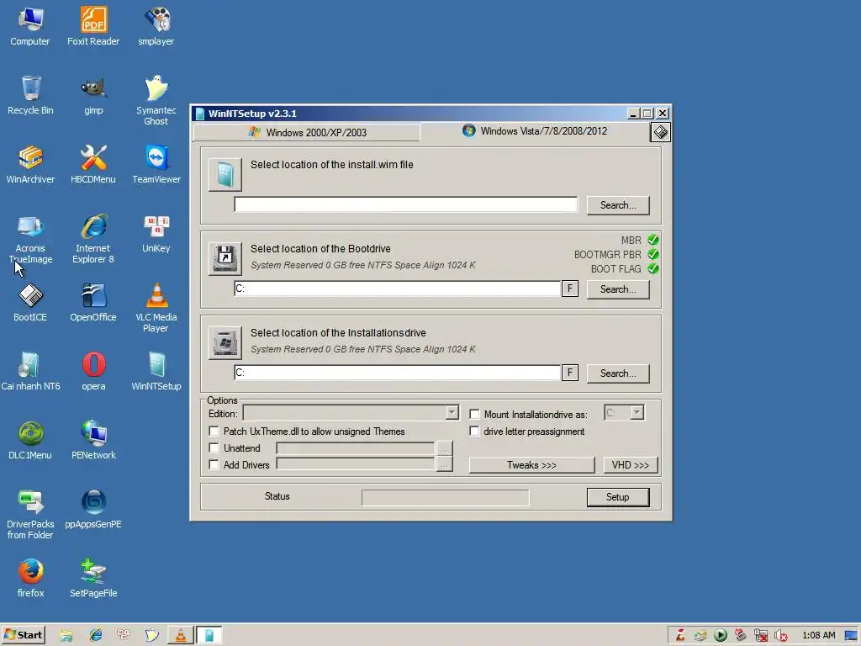Open the Acronis TrueImage icon

point(30,239)
